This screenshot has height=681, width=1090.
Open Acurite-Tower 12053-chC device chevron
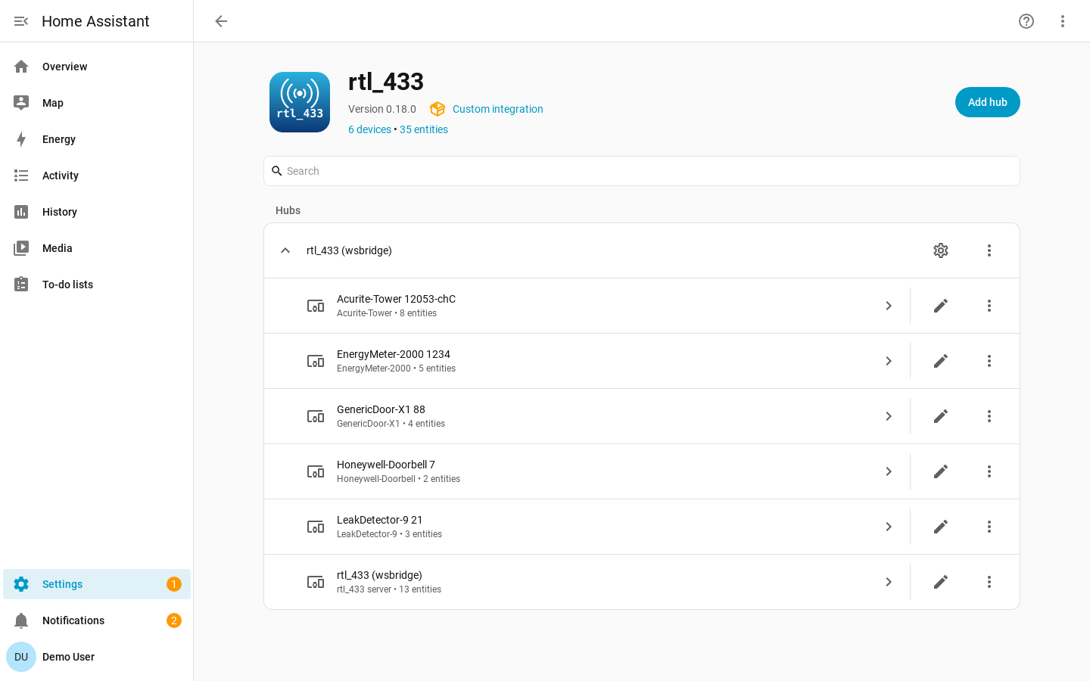[889, 306]
